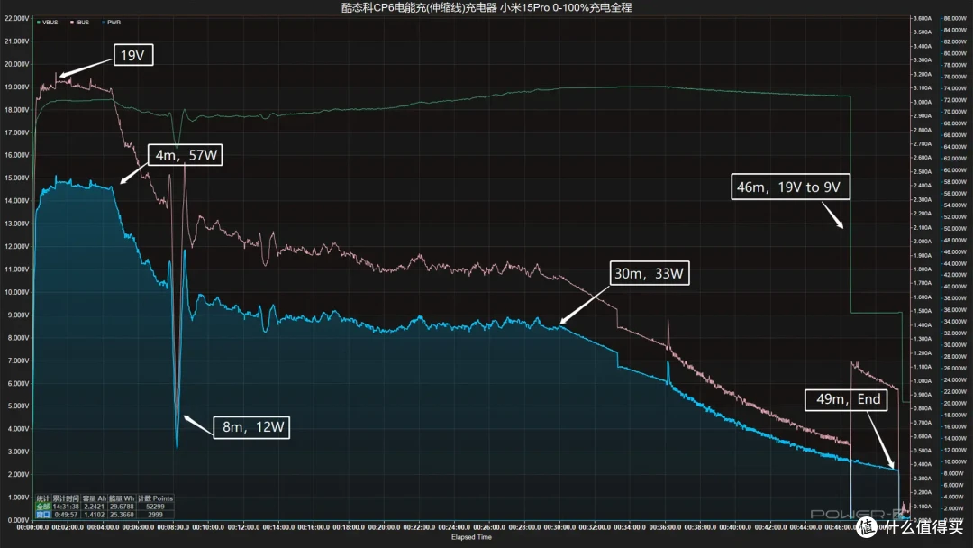Click the 00:08:00.0 time axis tick
The image size is (973, 548).
pos(173,527)
